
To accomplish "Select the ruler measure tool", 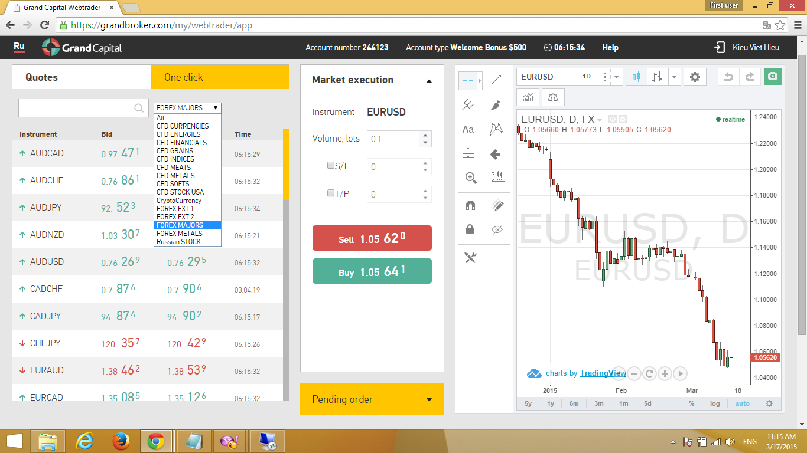I will coord(499,177).
